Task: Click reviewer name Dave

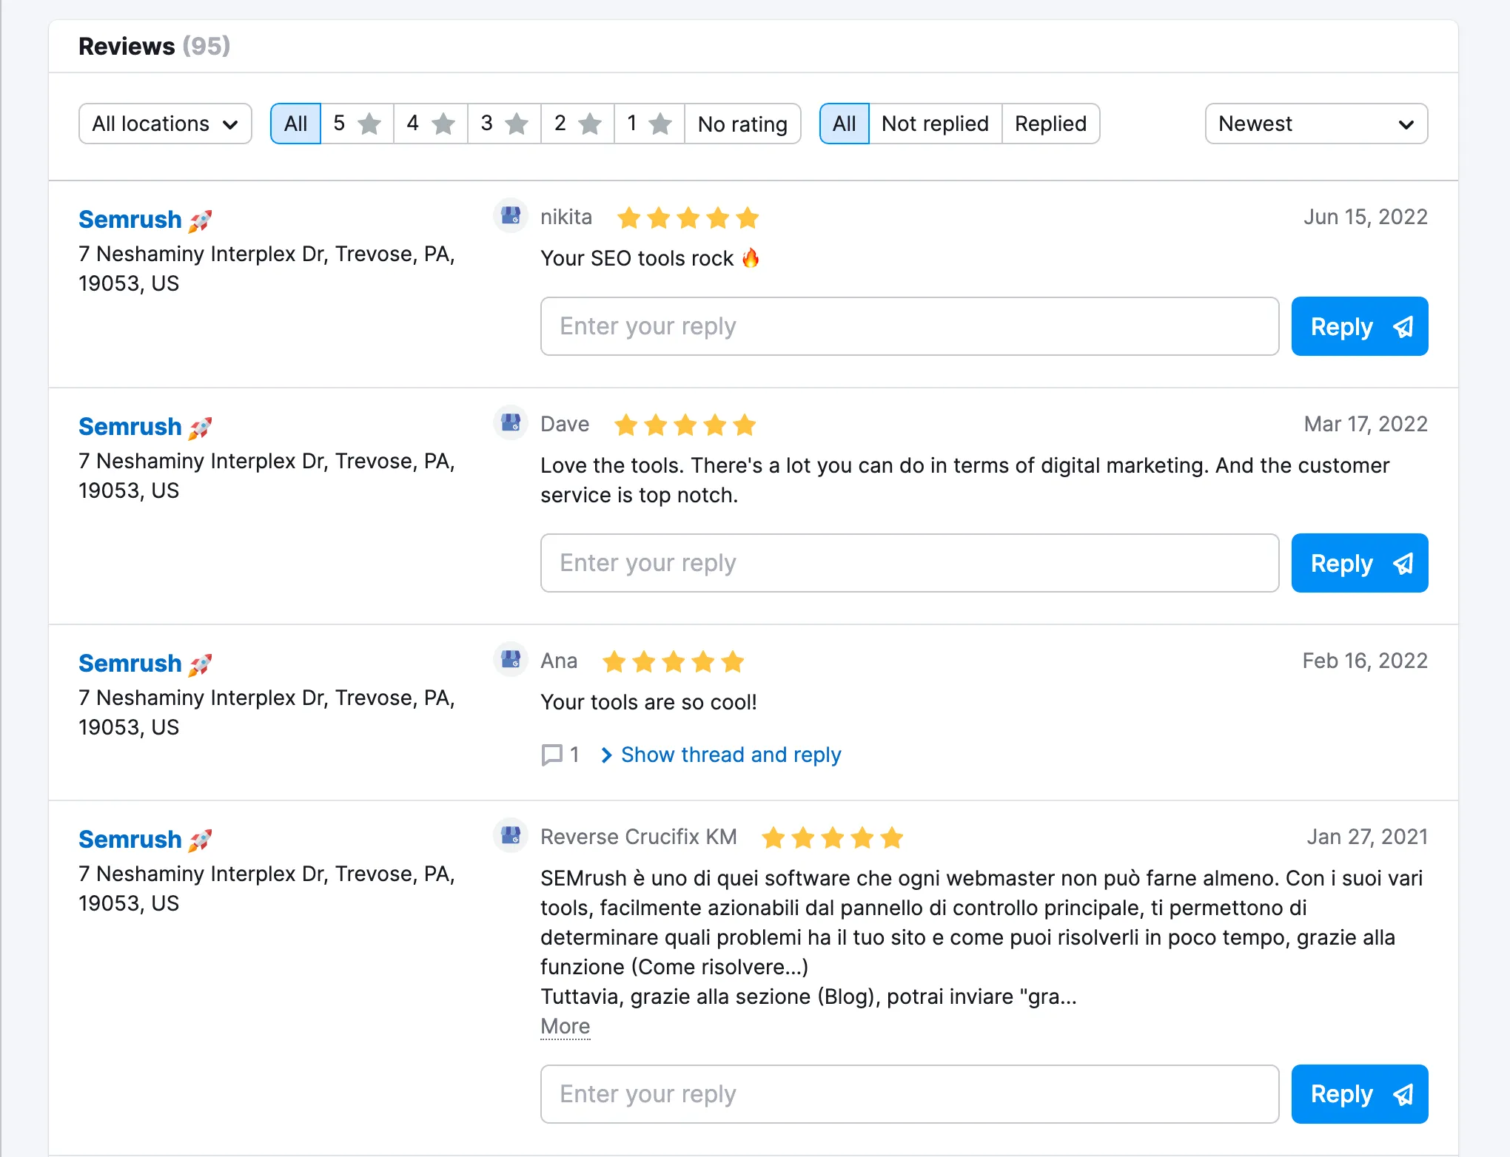Action: [x=565, y=424]
